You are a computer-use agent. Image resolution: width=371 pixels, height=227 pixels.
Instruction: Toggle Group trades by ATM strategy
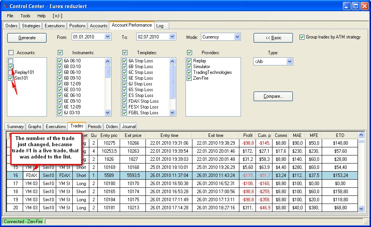pyautogui.click(x=302, y=37)
